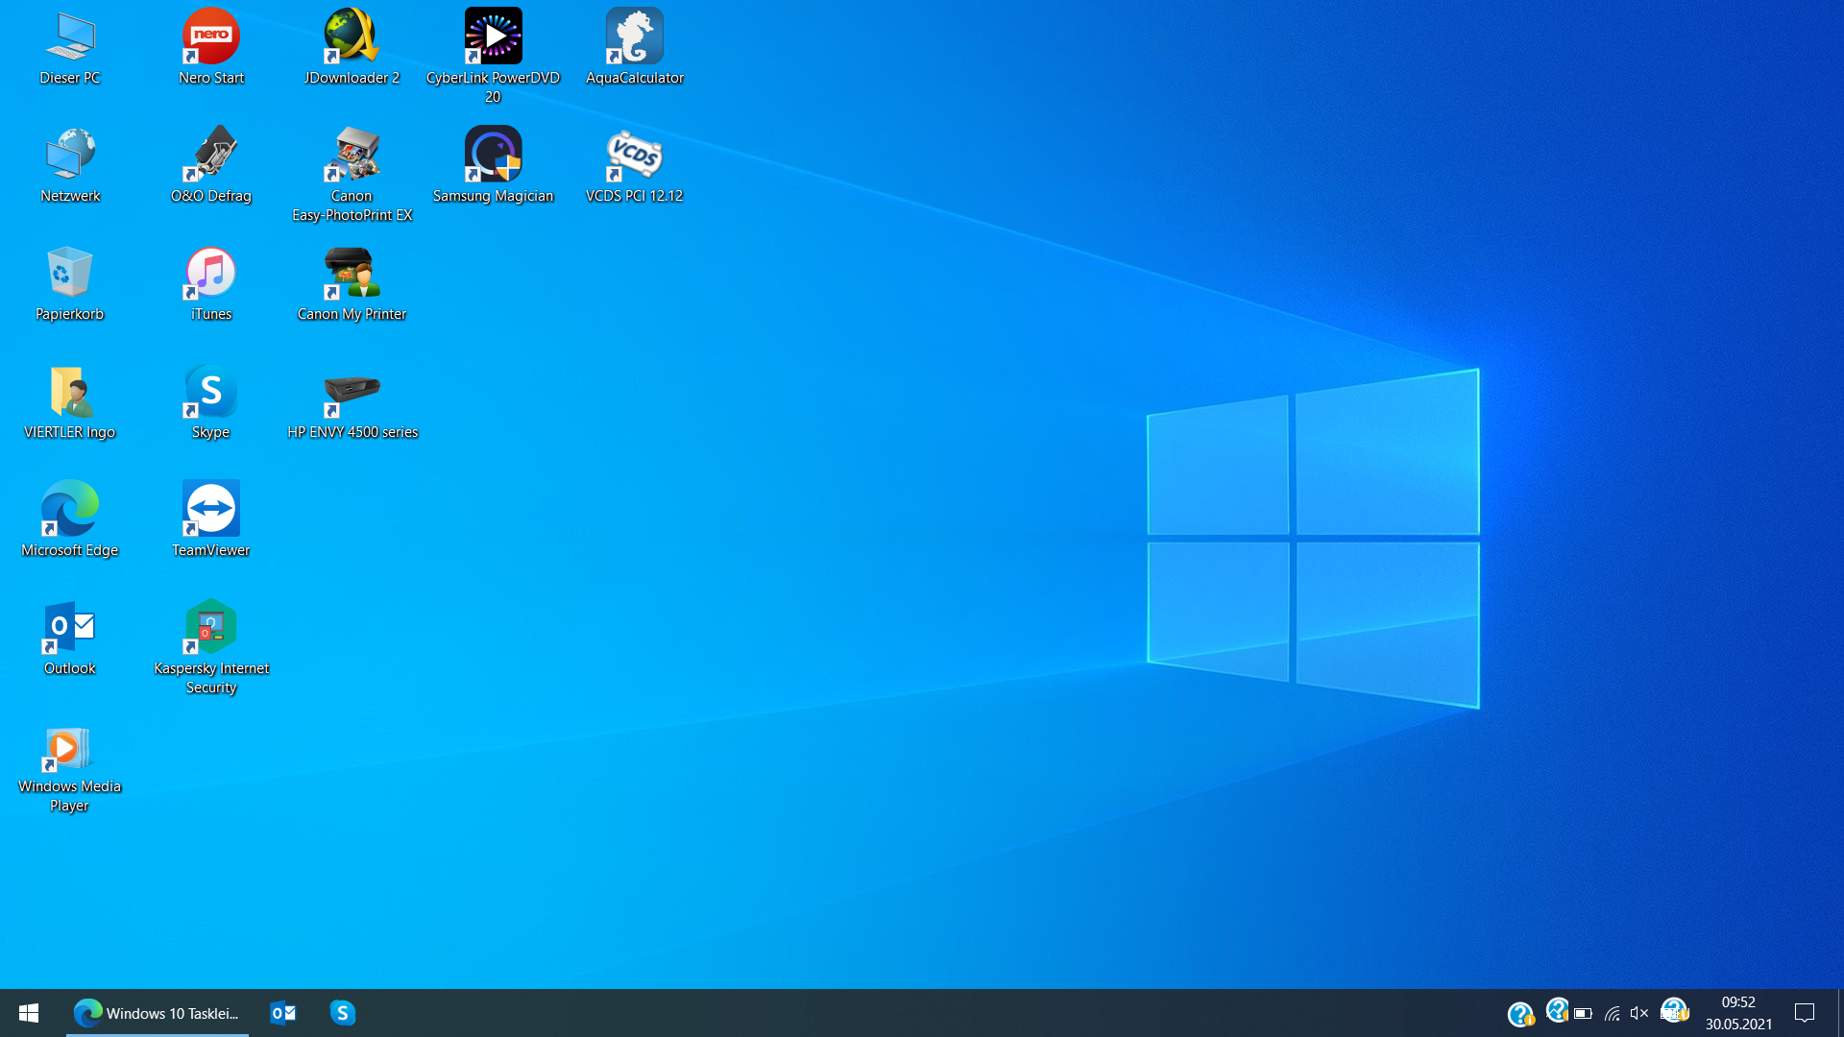Open the VIERTLER Ingo user folder
The height and width of the screenshot is (1037, 1844).
(x=68, y=390)
